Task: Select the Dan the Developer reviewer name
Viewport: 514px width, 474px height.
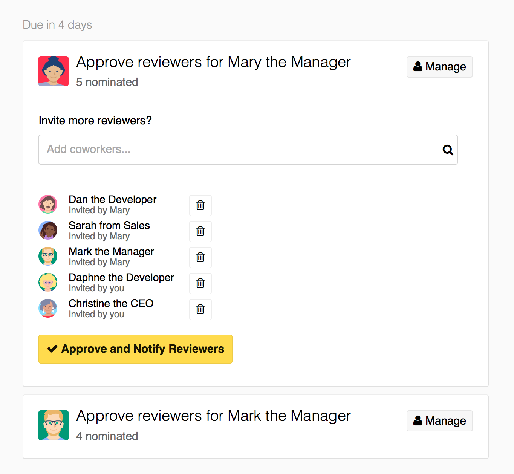Action: [x=112, y=199]
